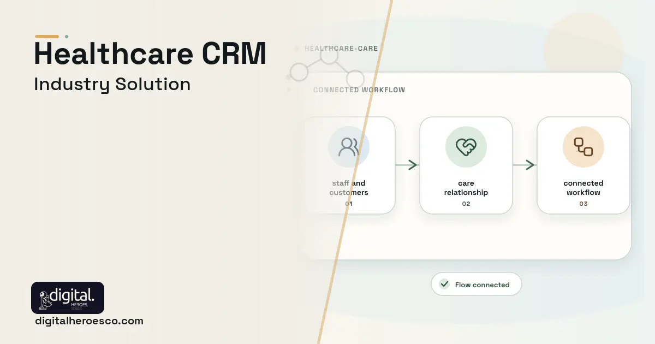Image resolution: width=655 pixels, height=344 pixels.
Task: Click the arrow between cards 01 and 02
Action: pos(407,165)
